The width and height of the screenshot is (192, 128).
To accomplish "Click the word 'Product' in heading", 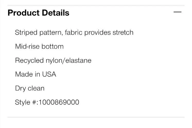I will click(x=23, y=13).
